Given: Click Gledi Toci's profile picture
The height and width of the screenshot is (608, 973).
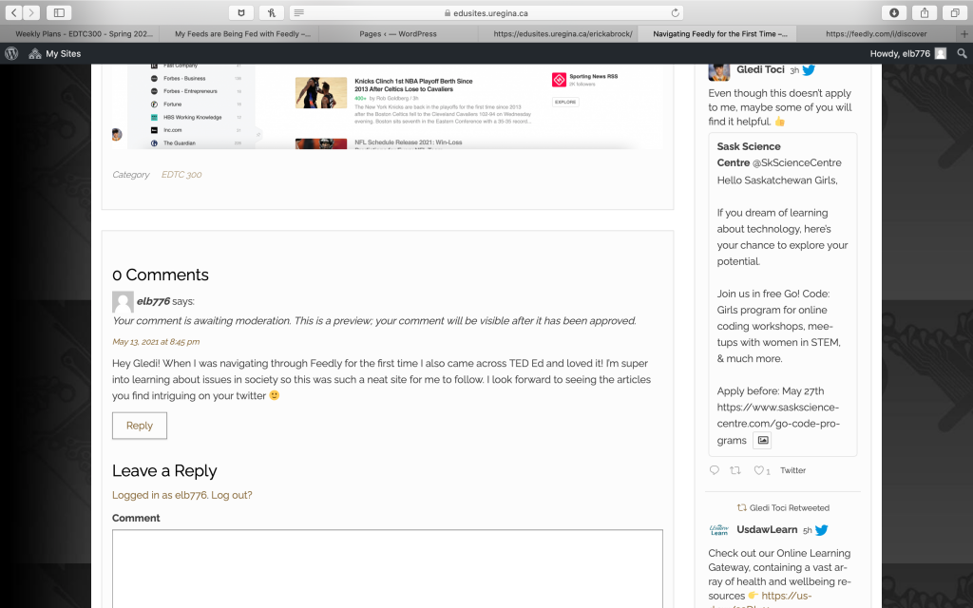Looking at the screenshot, I should point(719,71).
